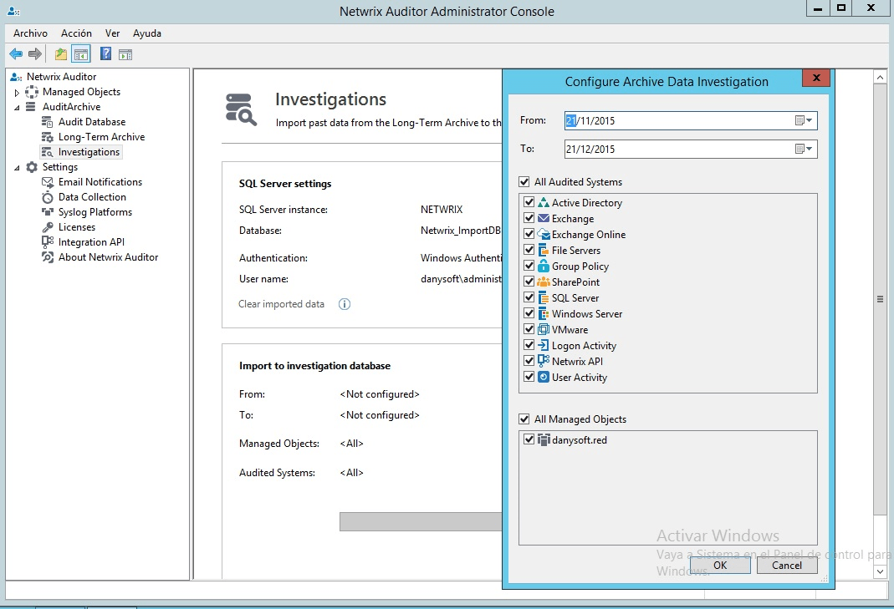Click the Back arrow toolbar icon
Image resolution: width=894 pixels, height=609 pixels.
pos(16,54)
